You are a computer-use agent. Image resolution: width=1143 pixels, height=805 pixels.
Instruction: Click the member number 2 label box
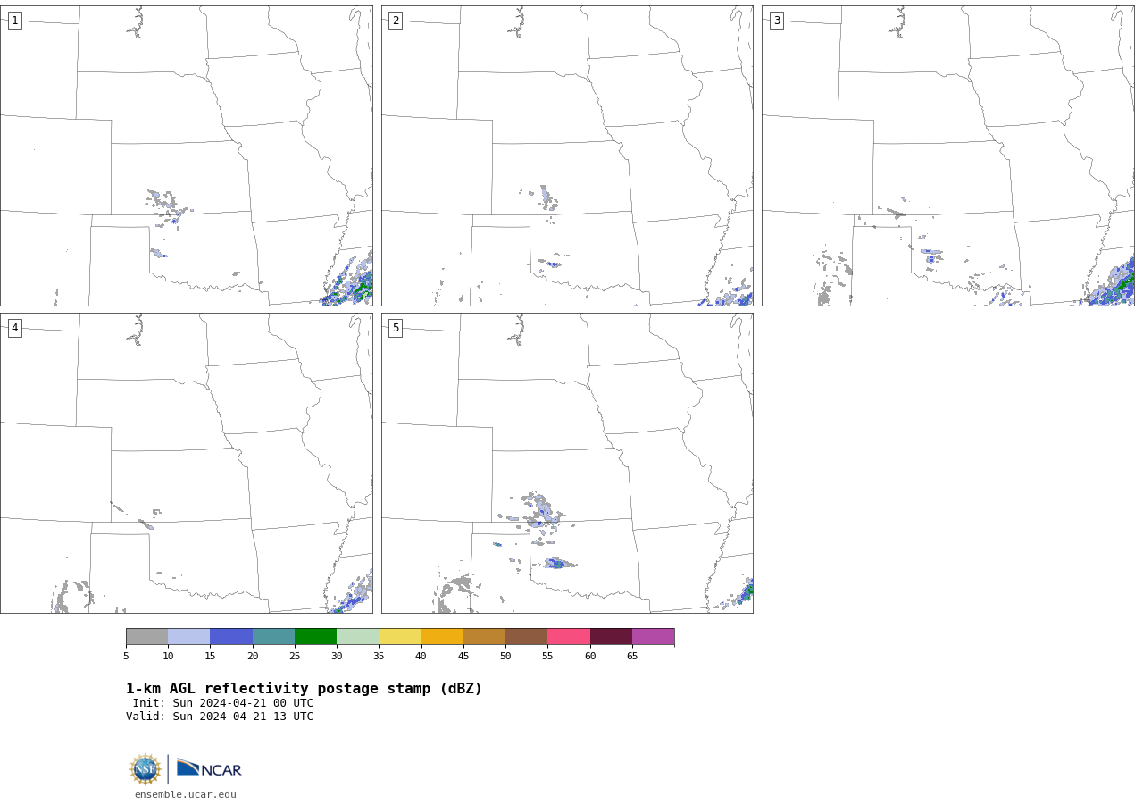click(x=396, y=21)
